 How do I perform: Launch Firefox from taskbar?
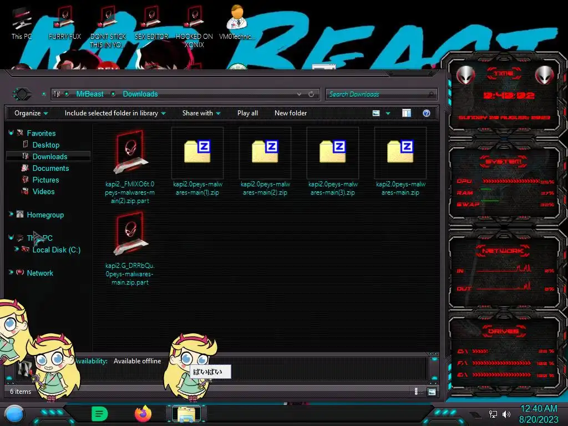pos(143,414)
